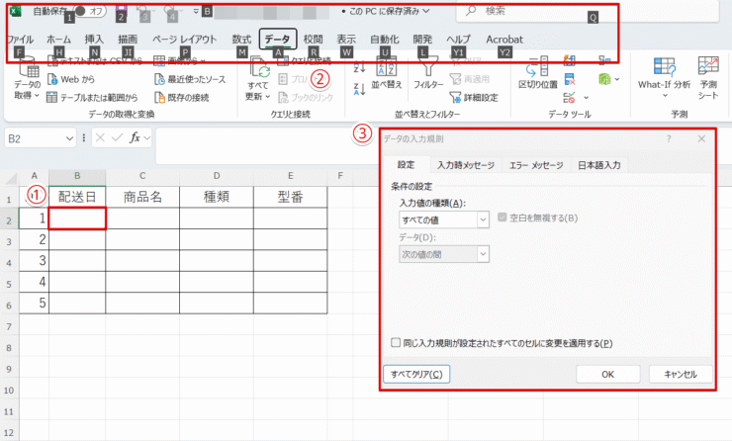Toggle the 空白を無視する checkbox
The image size is (732, 441).
pos(503,218)
